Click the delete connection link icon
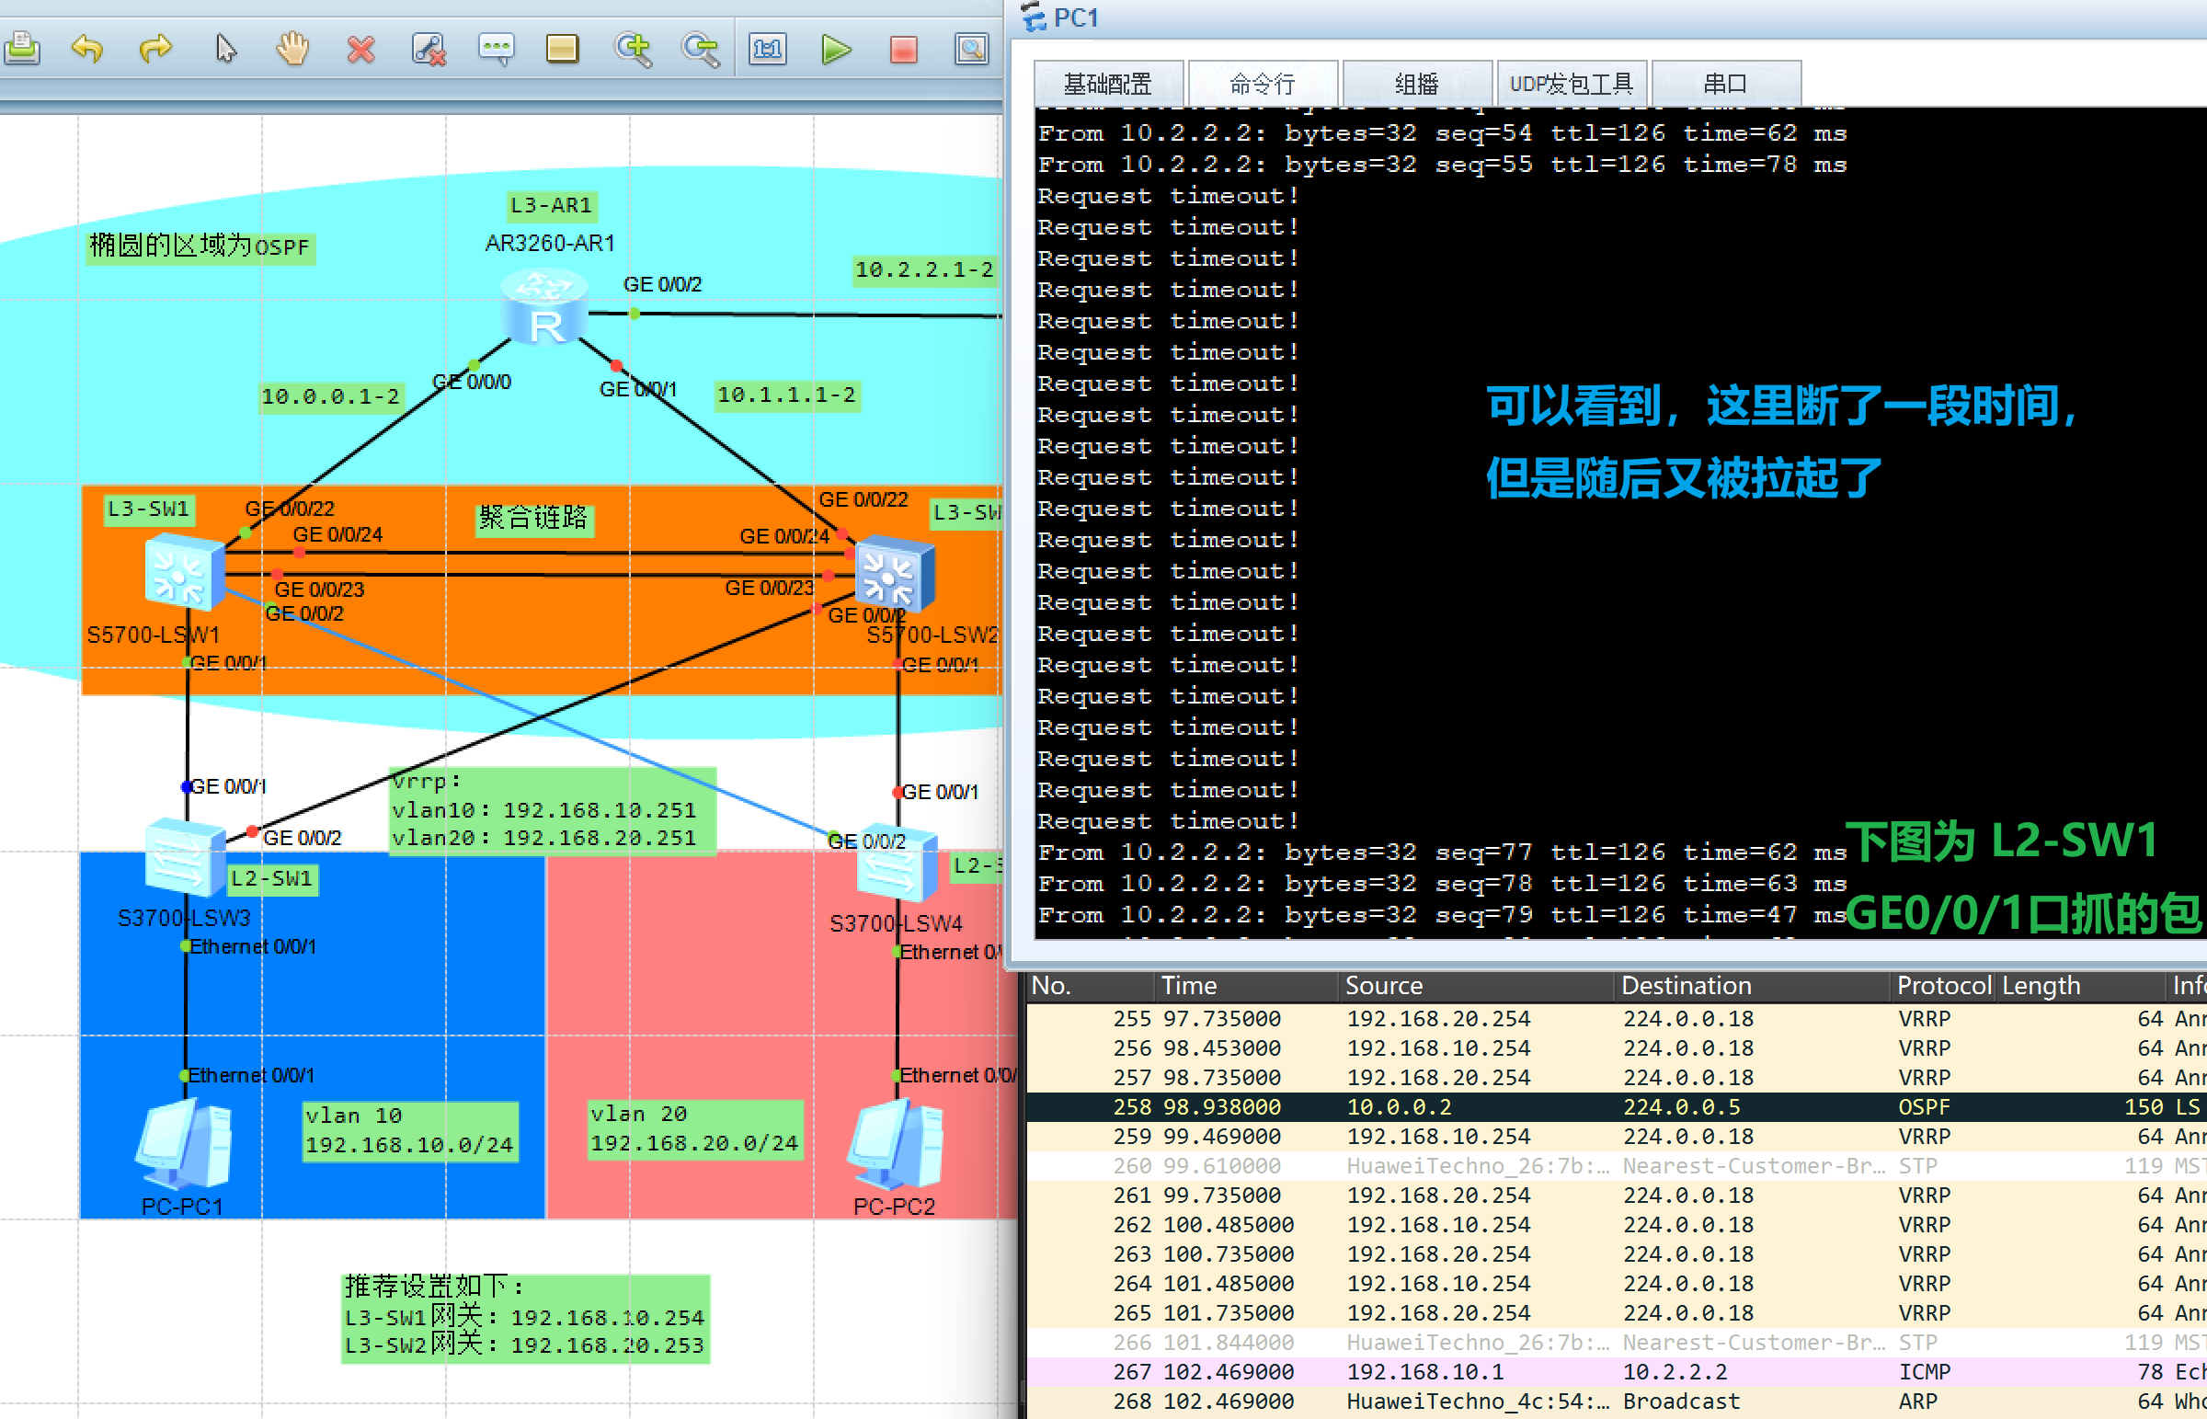 429,48
